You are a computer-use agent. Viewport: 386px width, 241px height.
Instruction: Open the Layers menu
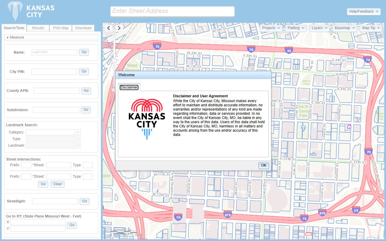[x=319, y=28]
